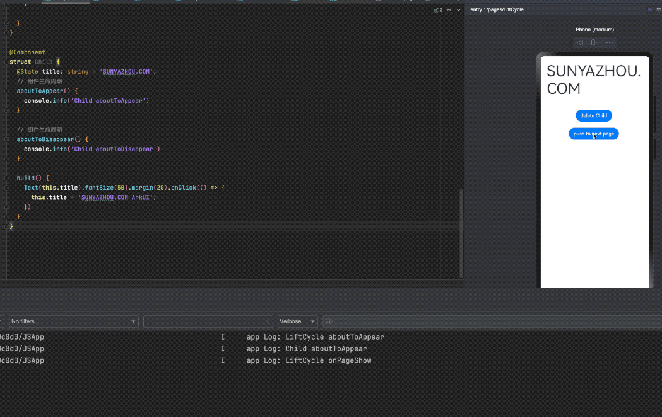Fold the aboutToAppear method in gutter
662x417 pixels.
[x=7, y=91]
